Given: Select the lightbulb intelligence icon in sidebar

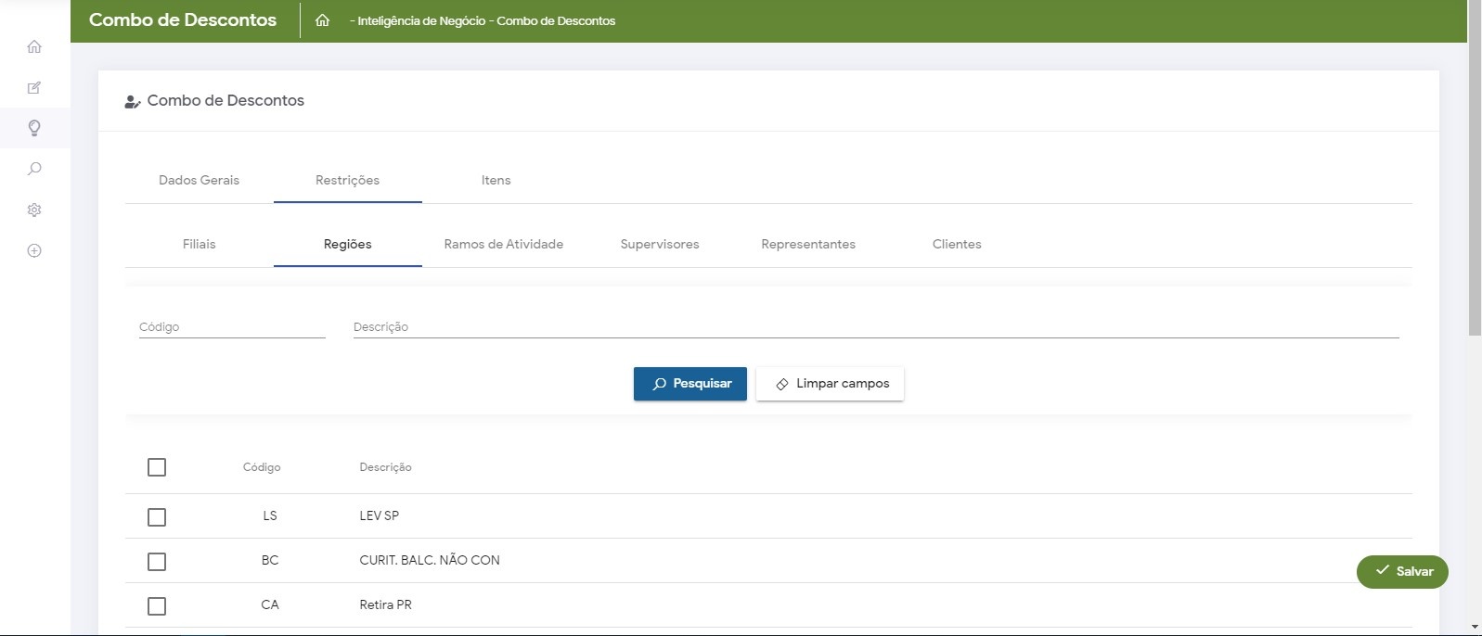Looking at the screenshot, I should point(34,128).
